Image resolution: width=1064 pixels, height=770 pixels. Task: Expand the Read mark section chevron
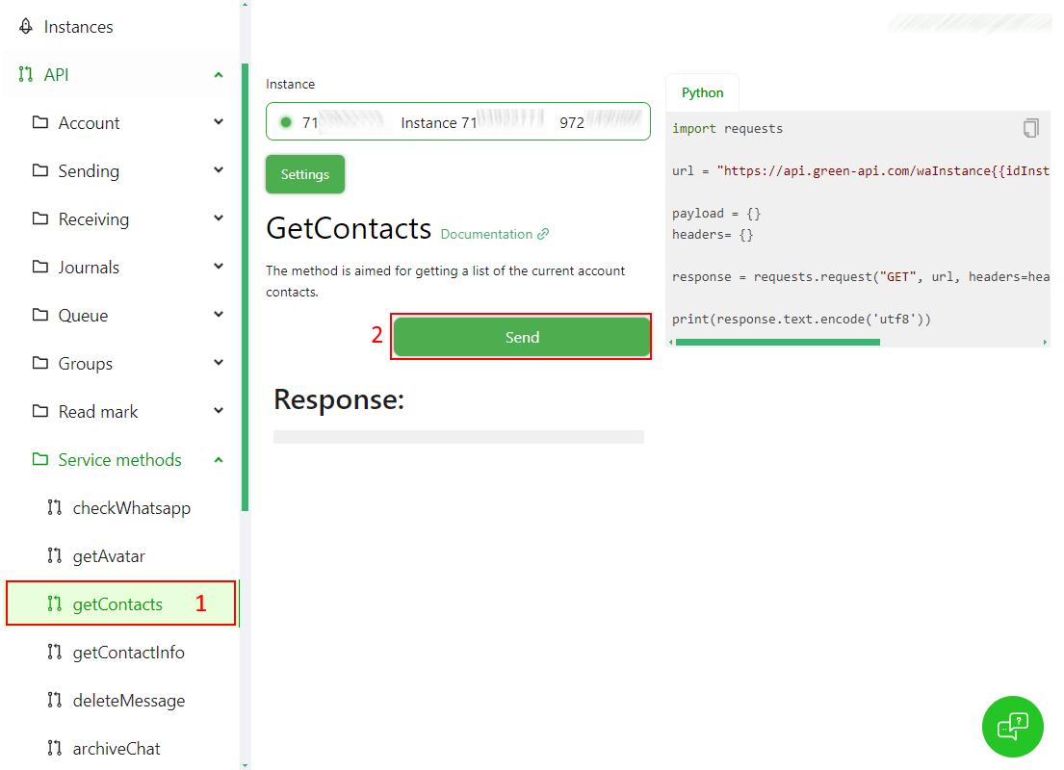(219, 411)
